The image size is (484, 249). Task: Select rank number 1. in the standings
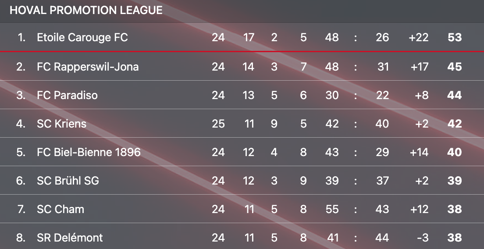(22, 38)
